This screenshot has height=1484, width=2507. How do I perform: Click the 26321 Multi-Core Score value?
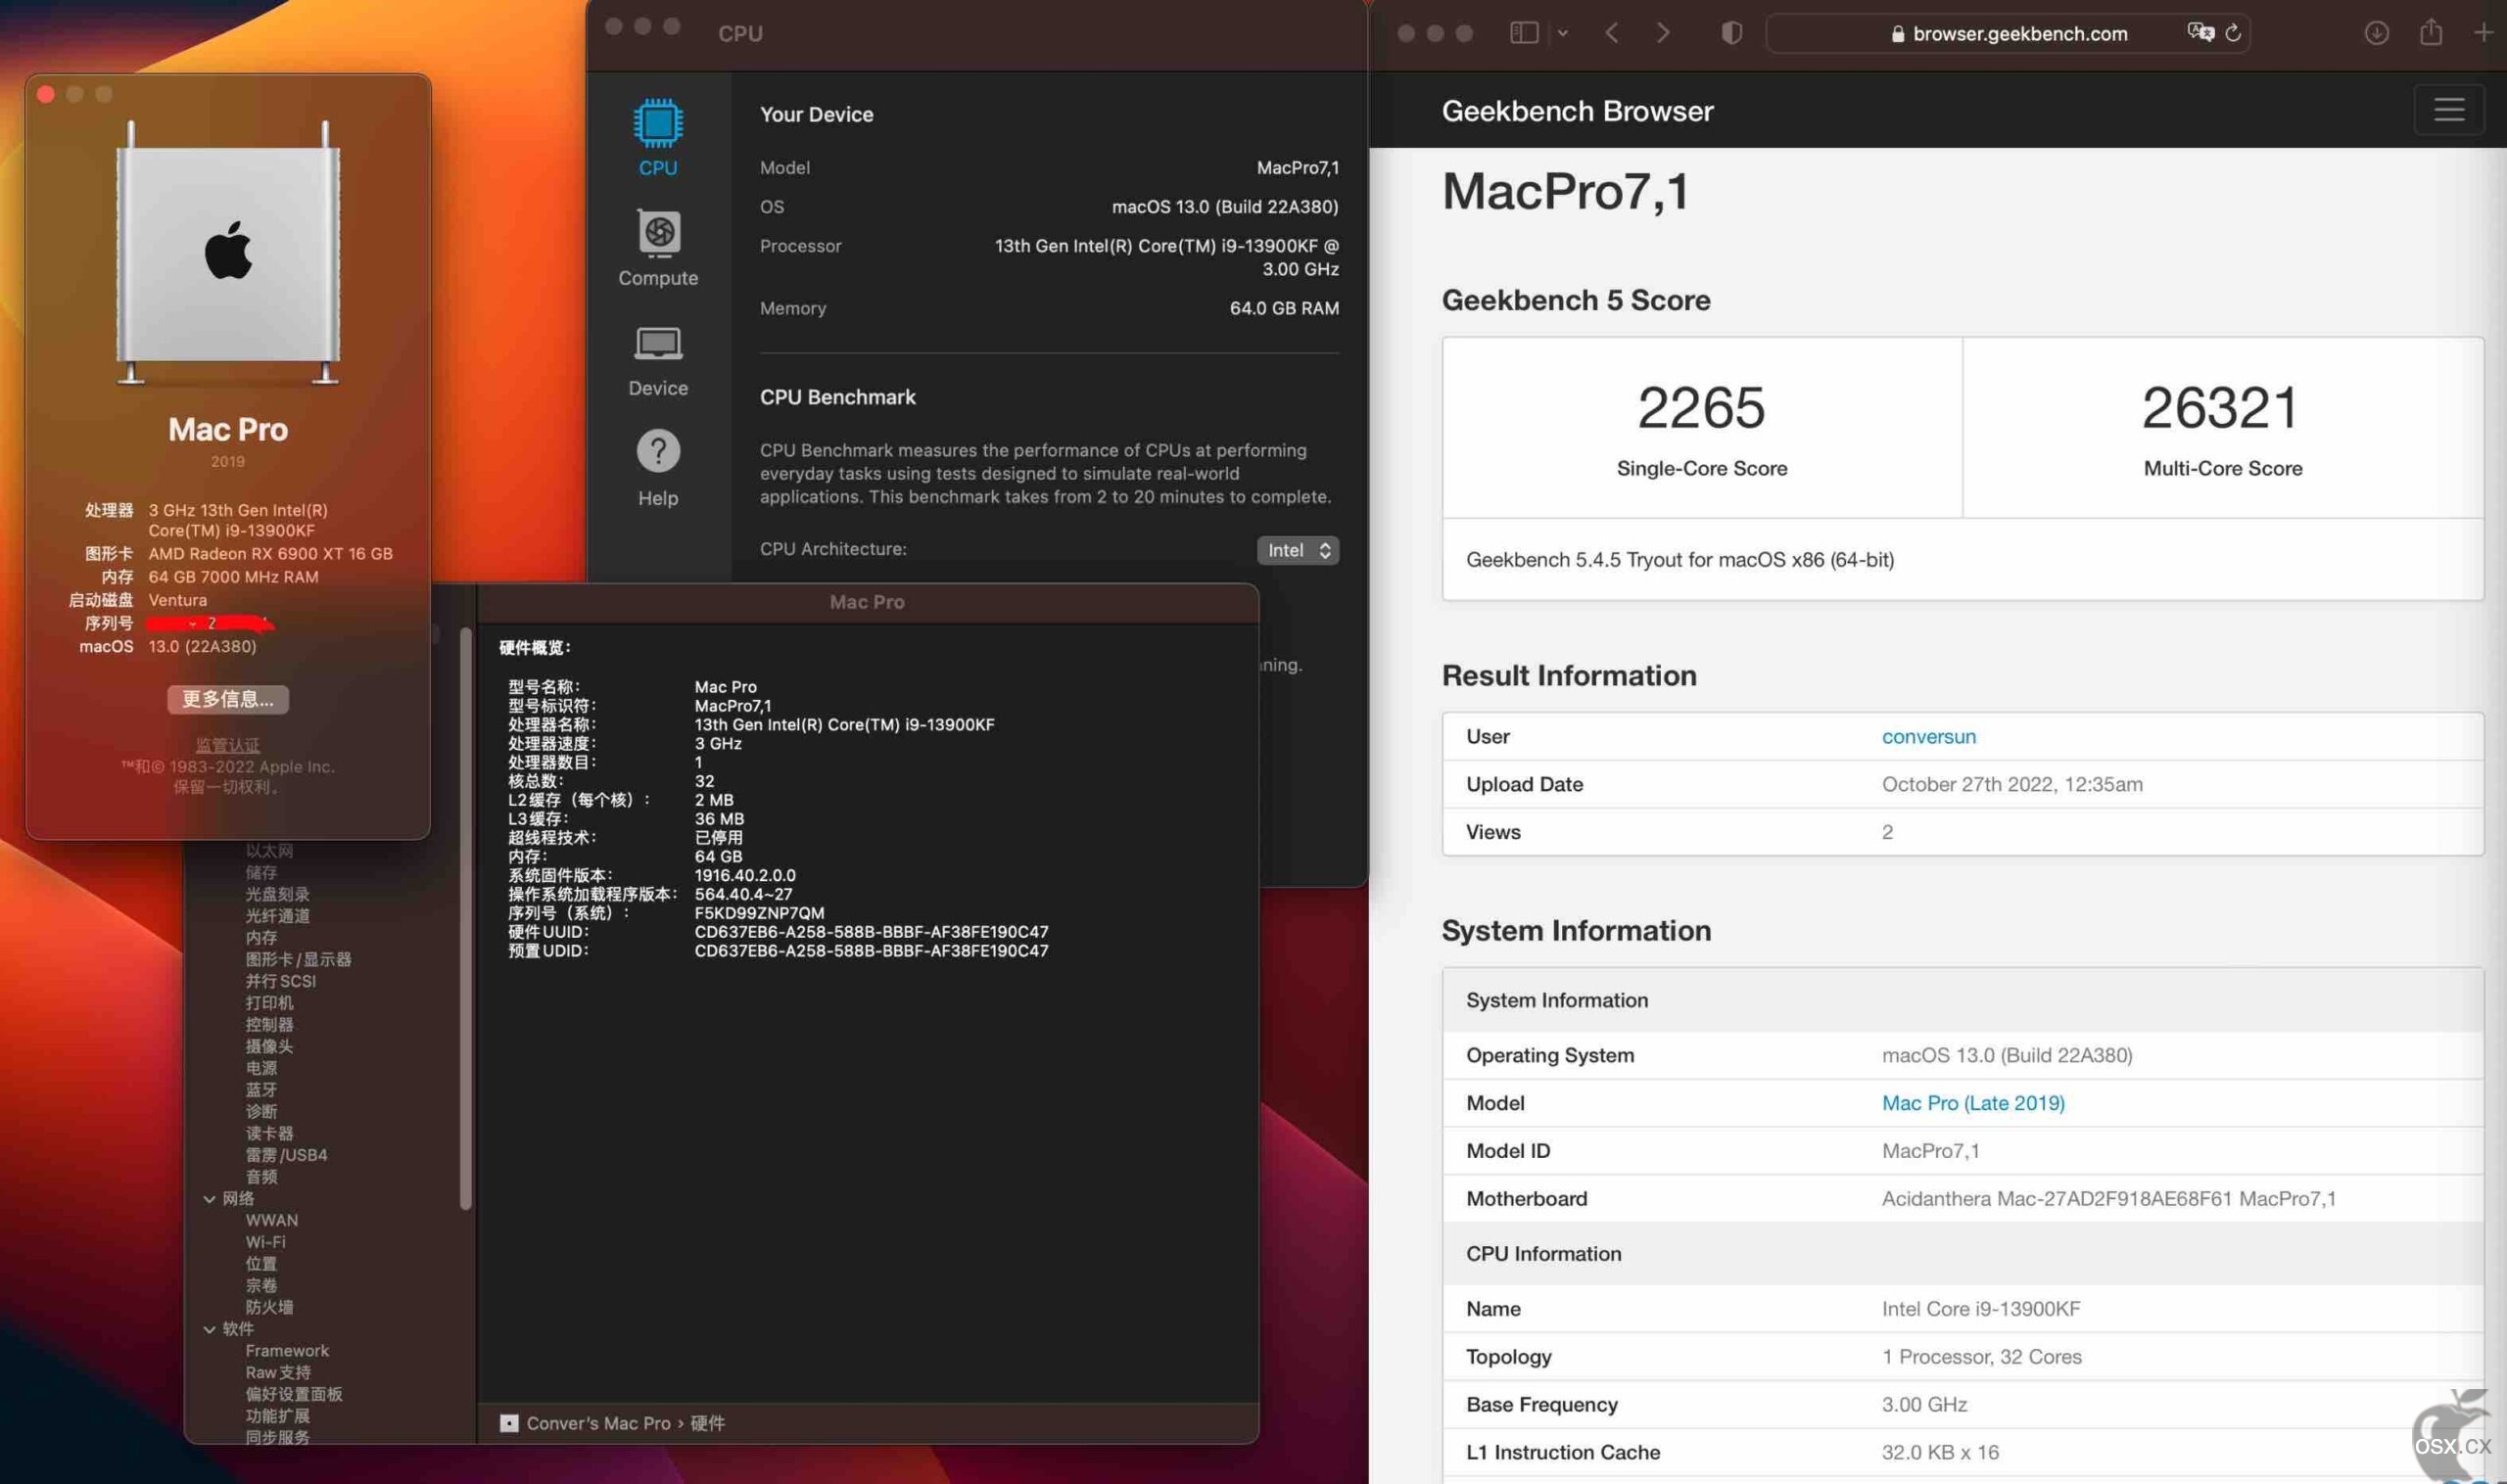(x=2220, y=407)
